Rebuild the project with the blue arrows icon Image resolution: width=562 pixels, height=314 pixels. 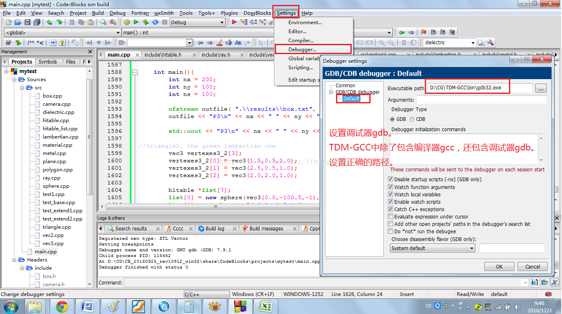click(x=155, y=22)
